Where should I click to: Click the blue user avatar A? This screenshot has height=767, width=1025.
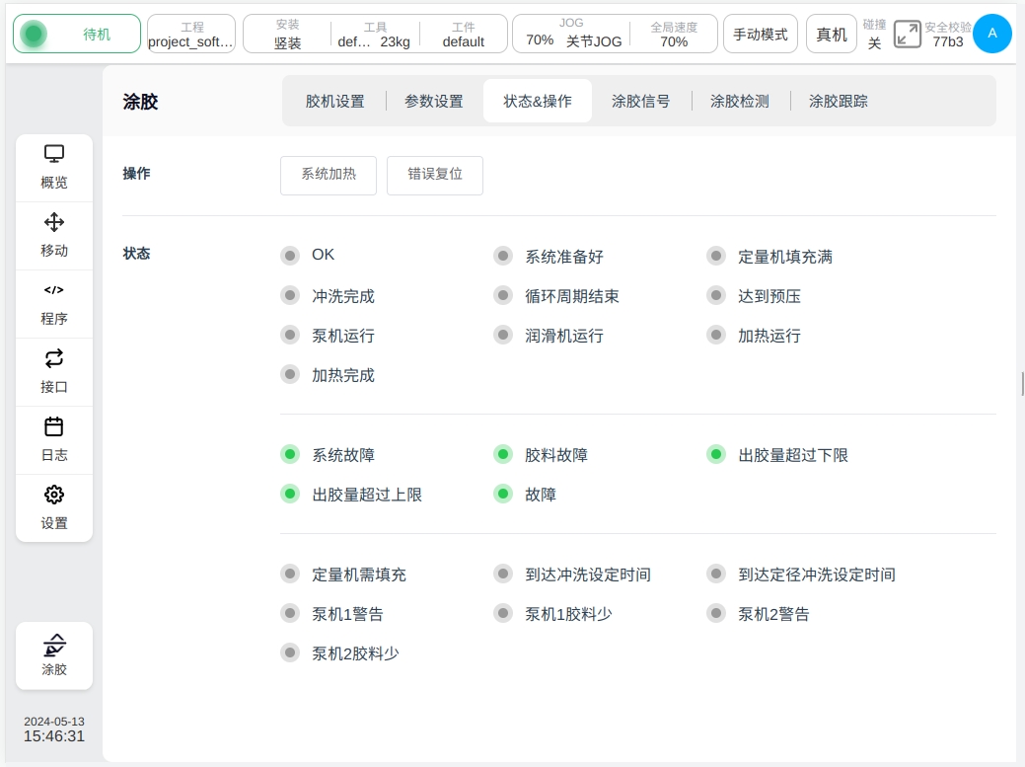pos(992,34)
